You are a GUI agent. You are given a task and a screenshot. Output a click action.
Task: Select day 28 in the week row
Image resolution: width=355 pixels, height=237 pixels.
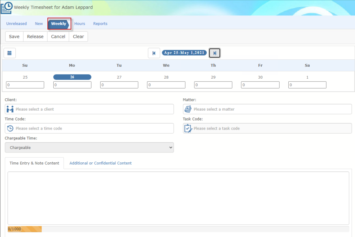(166, 77)
